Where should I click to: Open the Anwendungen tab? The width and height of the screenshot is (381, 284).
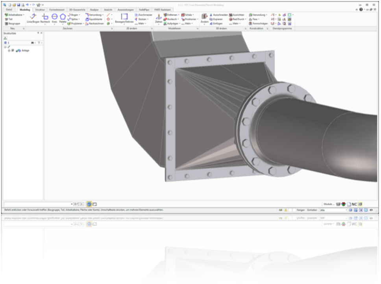126,10
